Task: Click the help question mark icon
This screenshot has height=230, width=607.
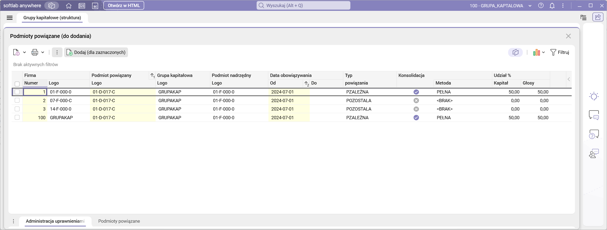Action: tap(541, 6)
